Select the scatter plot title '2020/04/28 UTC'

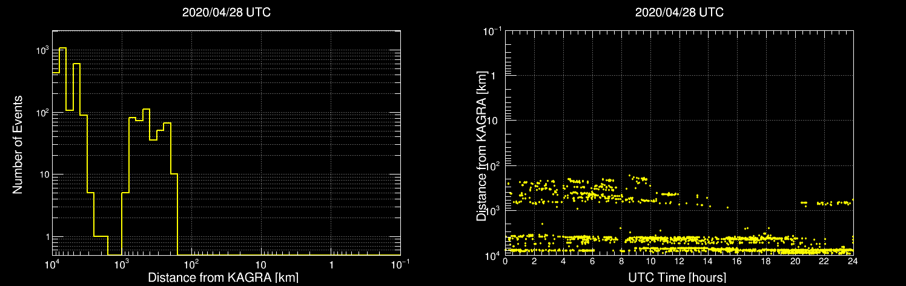coord(679,13)
